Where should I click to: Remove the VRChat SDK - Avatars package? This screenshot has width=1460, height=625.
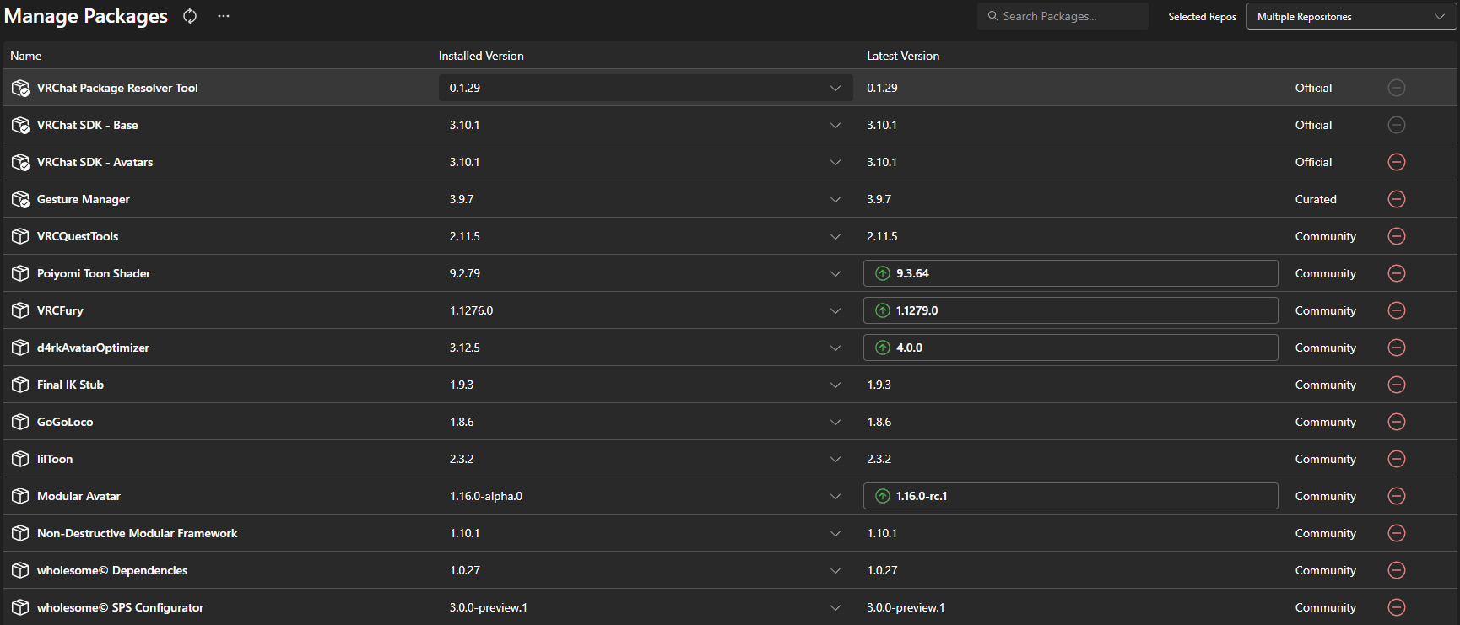(1397, 162)
